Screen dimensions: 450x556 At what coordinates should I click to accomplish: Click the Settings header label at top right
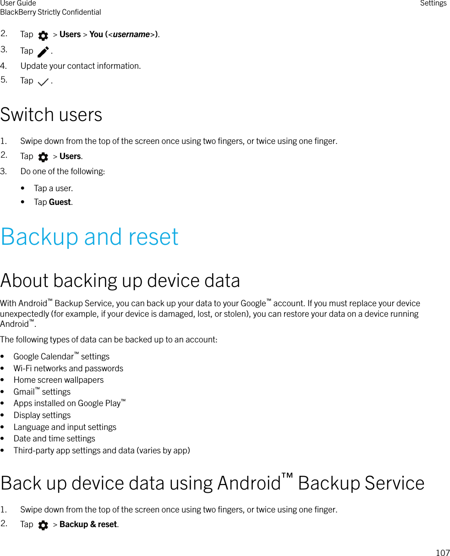click(x=433, y=4)
